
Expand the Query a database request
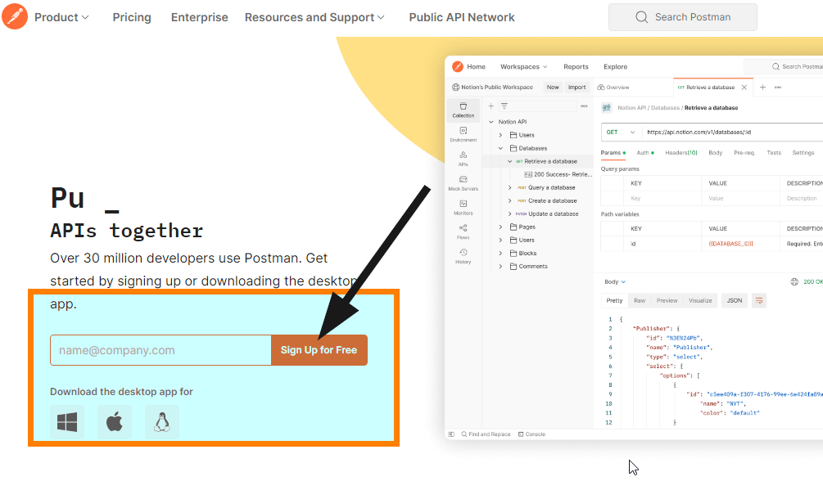pos(509,187)
